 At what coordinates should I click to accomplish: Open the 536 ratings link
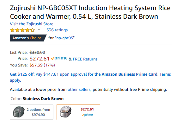pyautogui.click(x=57, y=30)
